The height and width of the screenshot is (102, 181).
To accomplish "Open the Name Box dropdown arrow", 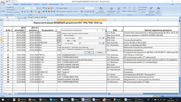I will pyautogui.click(x=16, y=18).
